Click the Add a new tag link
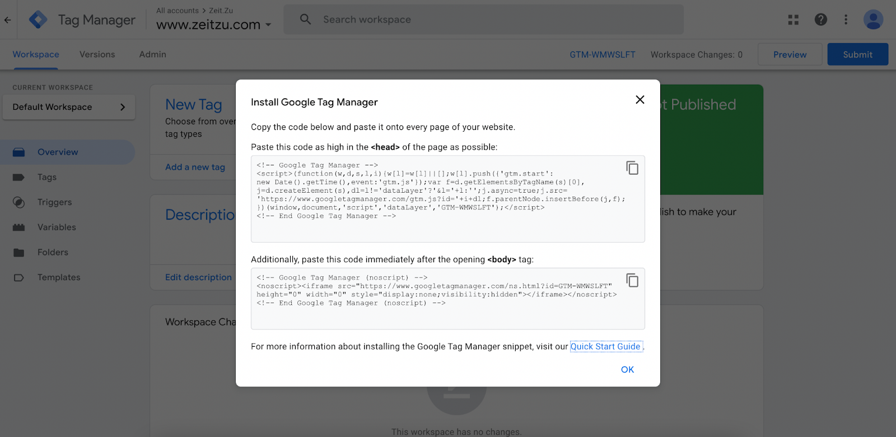 tap(195, 167)
